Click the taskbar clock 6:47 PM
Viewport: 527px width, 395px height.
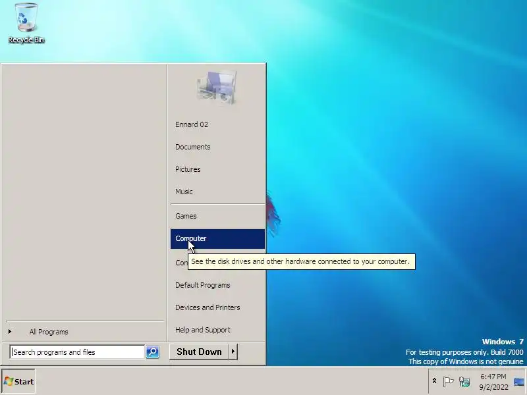(x=493, y=382)
